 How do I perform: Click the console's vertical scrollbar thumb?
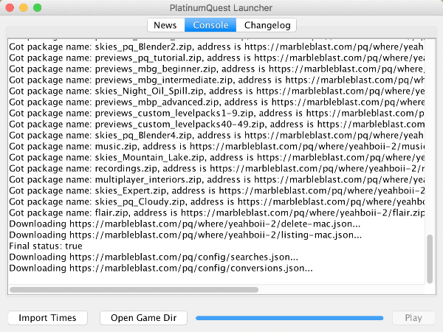[x=430, y=258]
